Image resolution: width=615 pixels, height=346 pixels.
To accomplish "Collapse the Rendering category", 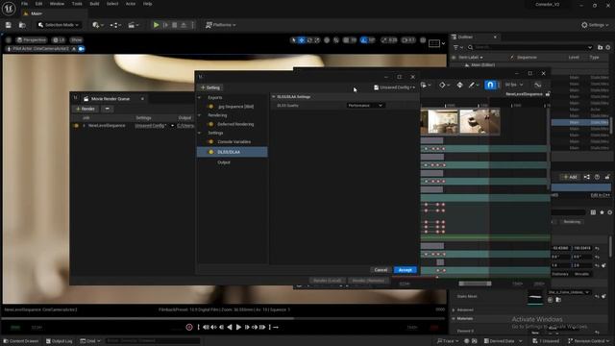I will pos(199,115).
